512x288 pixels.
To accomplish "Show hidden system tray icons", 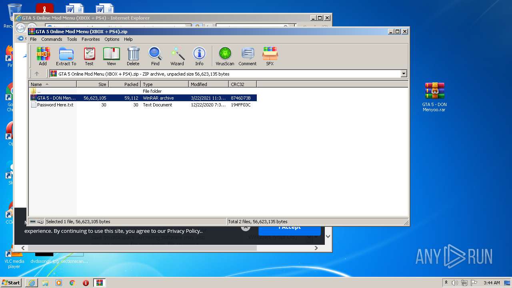I will click(446, 283).
